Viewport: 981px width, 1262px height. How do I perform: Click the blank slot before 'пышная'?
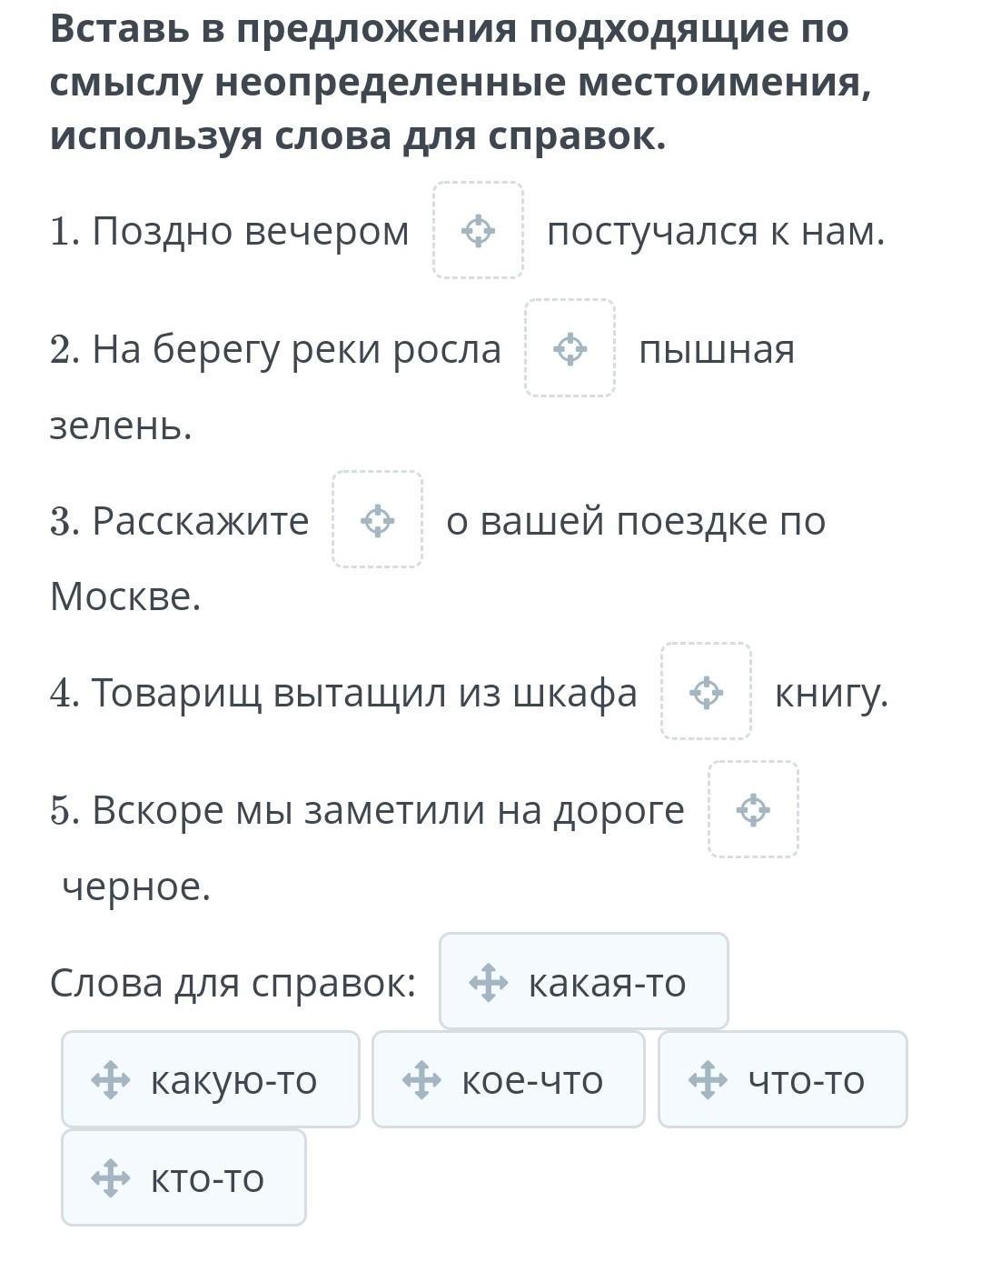coord(570,348)
